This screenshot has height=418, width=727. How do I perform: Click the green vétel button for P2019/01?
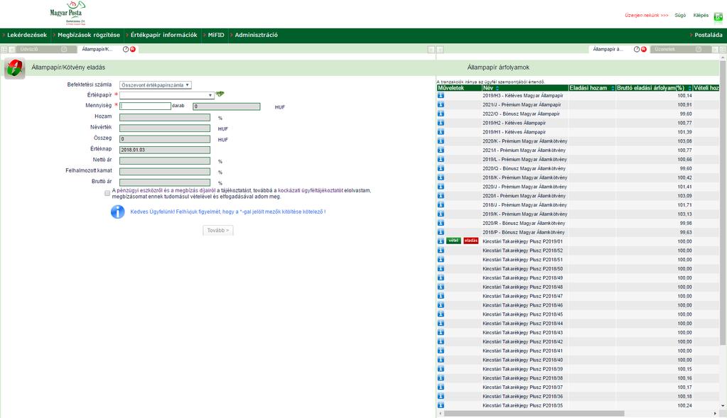[453, 241]
